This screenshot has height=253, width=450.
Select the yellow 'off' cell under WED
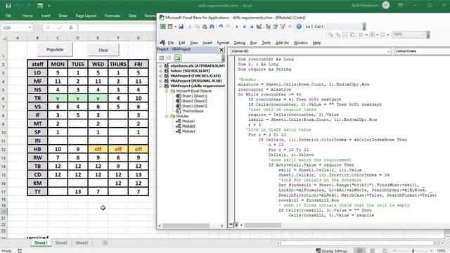pyautogui.click(x=98, y=149)
